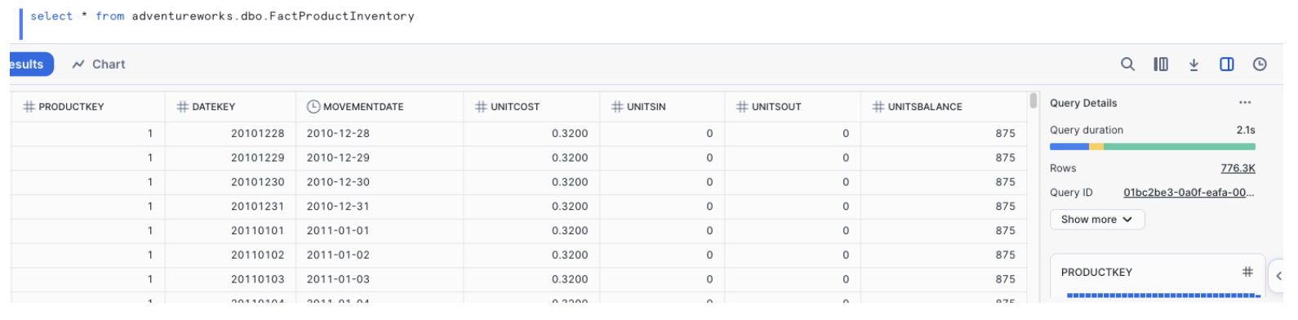Open the PRODUCTKEY card number type icon

pos(1247,272)
